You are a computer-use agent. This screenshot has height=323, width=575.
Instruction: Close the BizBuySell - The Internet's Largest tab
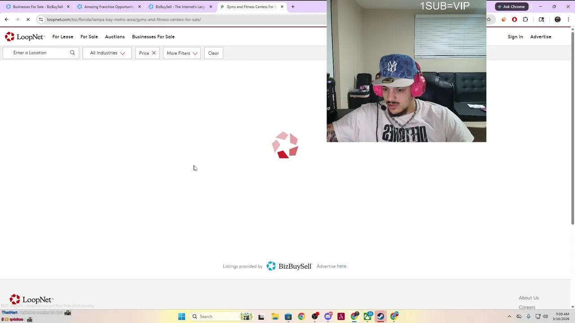click(211, 7)
